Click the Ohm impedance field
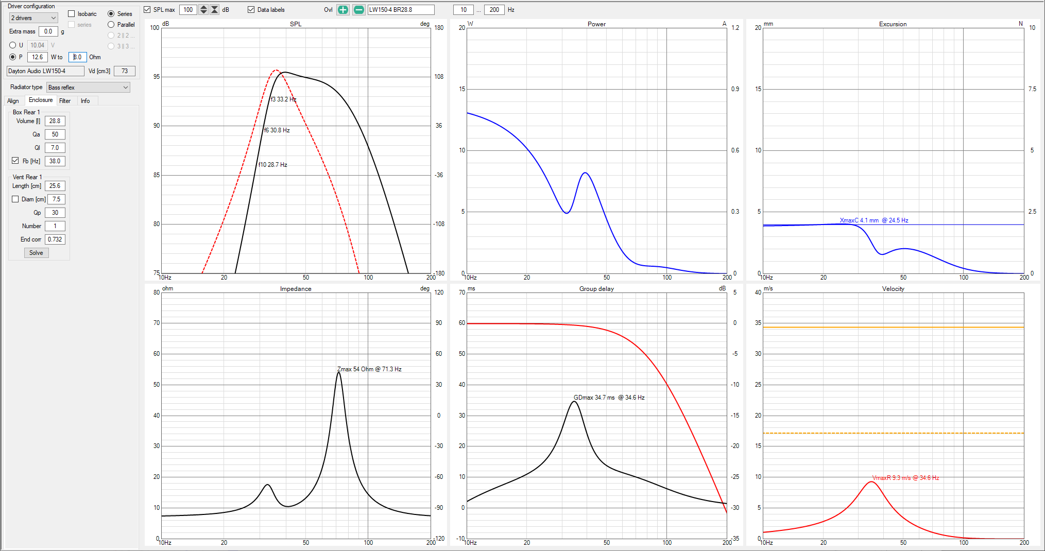 pos(77,57)
